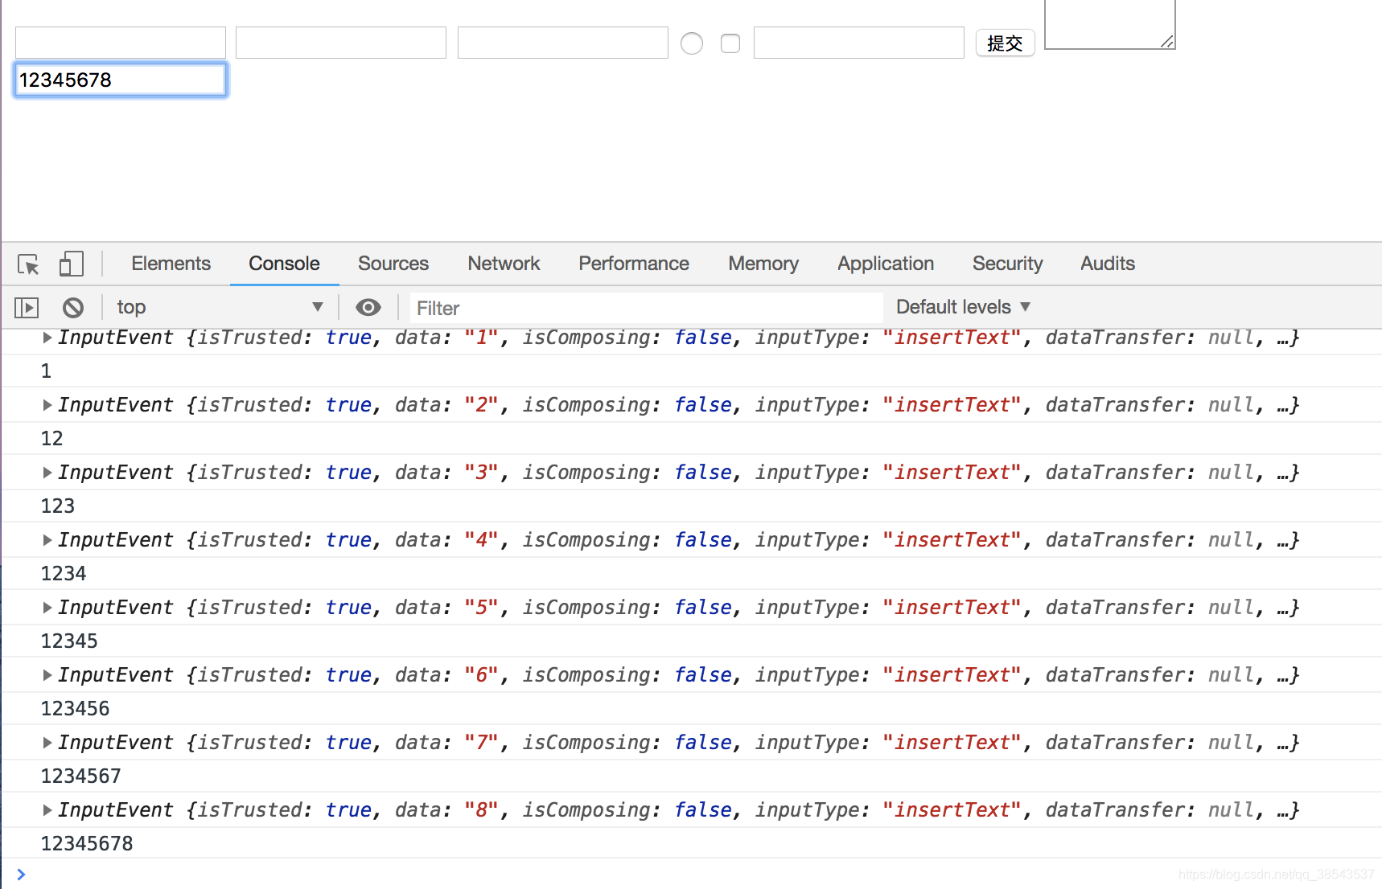
Task: Click the 提交 submit button
Action: pos(1006,43)
